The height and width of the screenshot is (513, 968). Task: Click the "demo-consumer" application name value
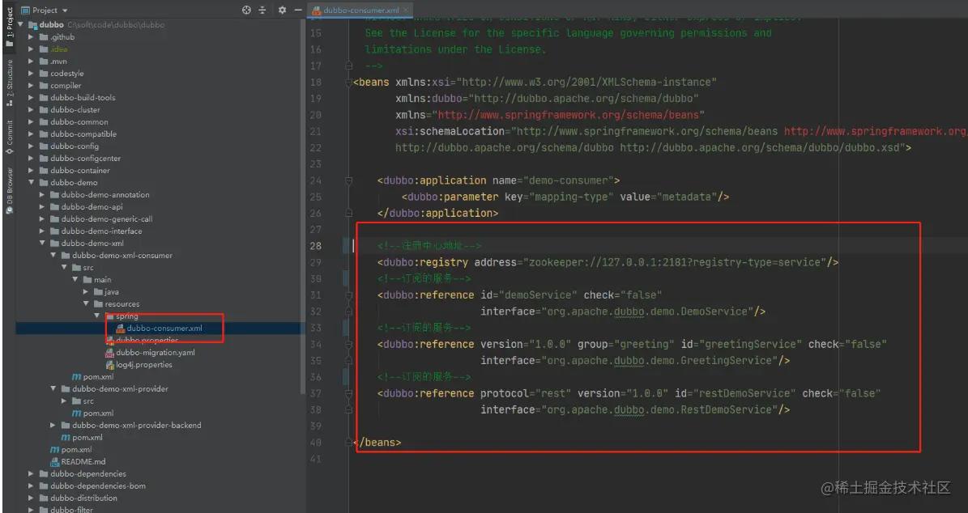(568, 180)
